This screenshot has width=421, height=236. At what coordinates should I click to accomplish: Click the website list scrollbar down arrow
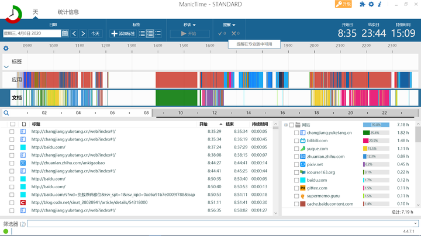tap(418, 205)
